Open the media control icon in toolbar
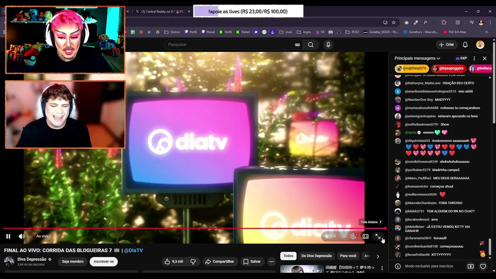The width and height of the screenshot is (496, 279). [x=471, y=22]
